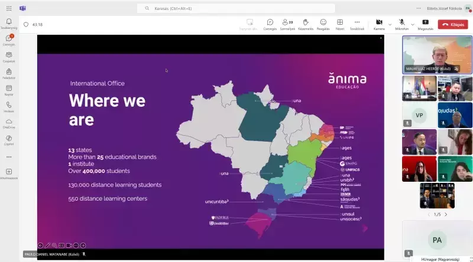Raise hand with Kézemelés
Image resolution: width=473 pixels, height=262 pixels.
point(306,25)
